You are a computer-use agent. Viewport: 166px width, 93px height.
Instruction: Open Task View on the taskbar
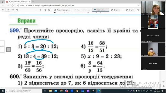point(45,91)
